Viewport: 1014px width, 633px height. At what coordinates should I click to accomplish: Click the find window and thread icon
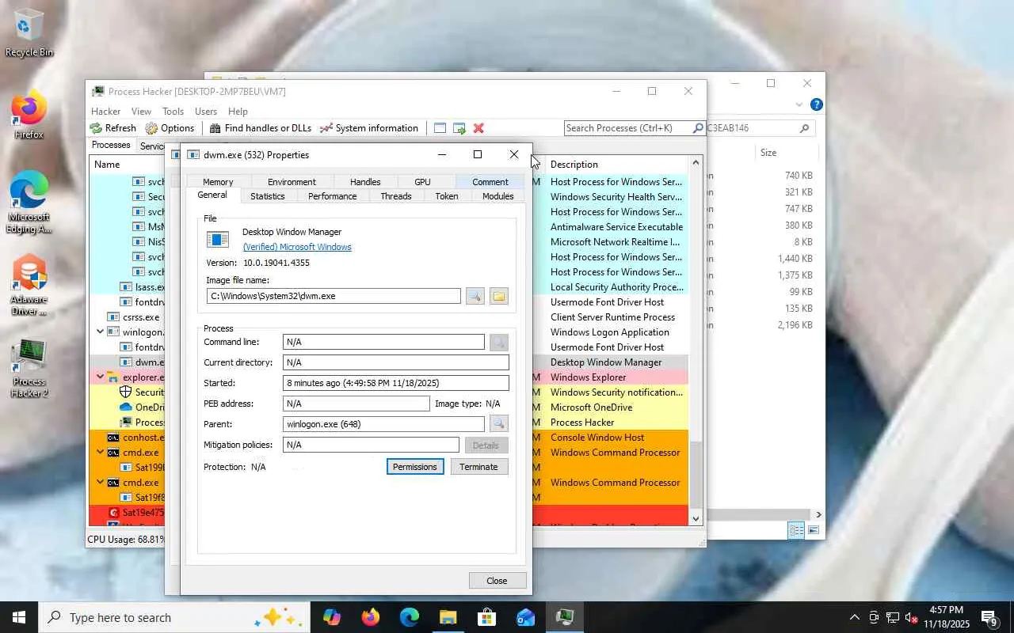[x=459, y=128]
